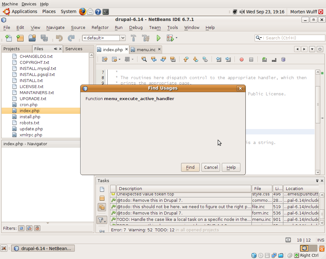This screenshot has height=259, width=326.
Task: Run the main project with green arrow
Action: 159,38
